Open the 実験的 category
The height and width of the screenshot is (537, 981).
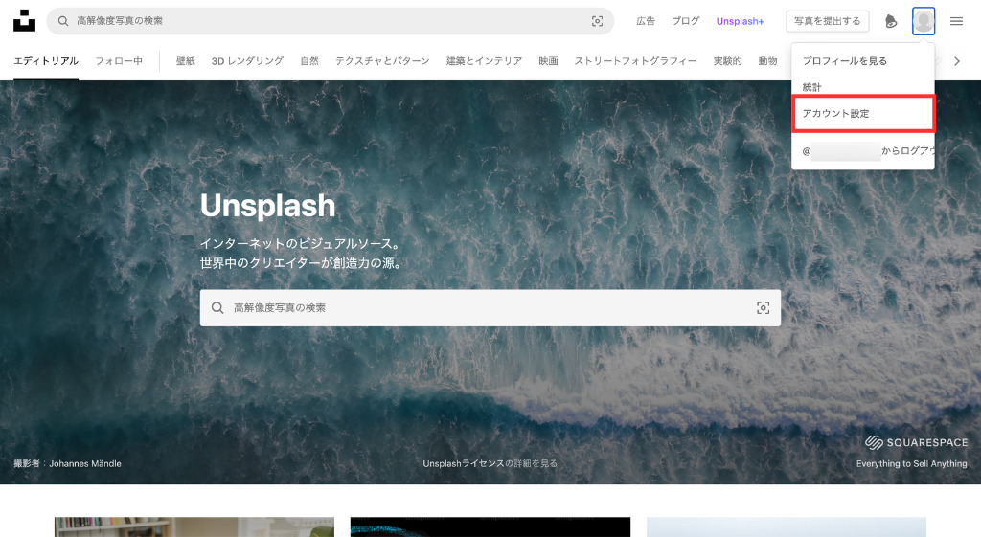[728, 61]
